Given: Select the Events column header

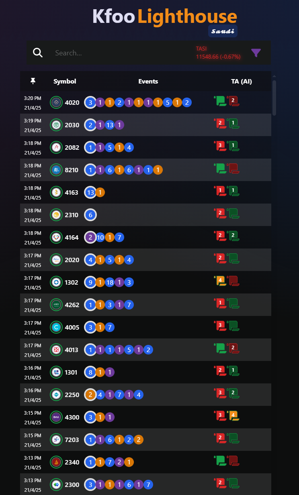Looking at the screenshot, I should (148, 81).
